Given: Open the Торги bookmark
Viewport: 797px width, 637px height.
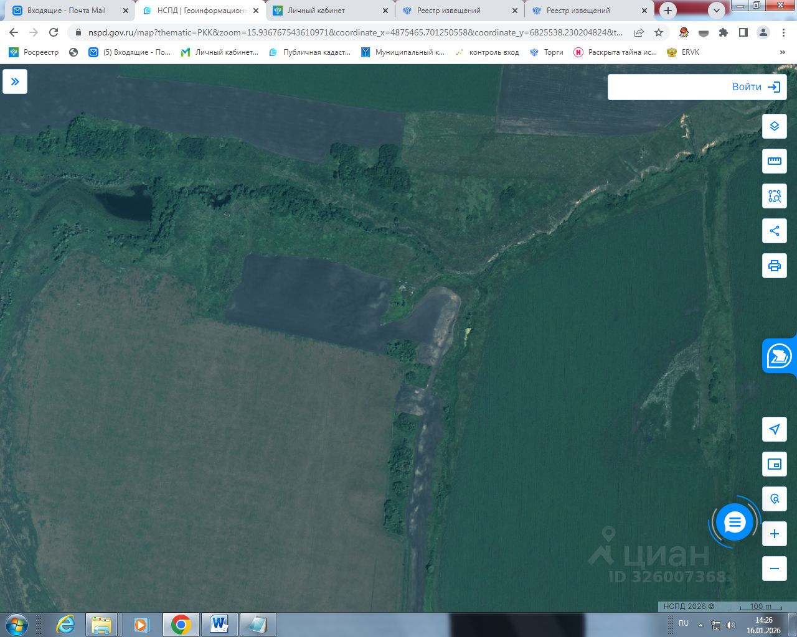Looking at the screenshot, I should coord(547,52).
